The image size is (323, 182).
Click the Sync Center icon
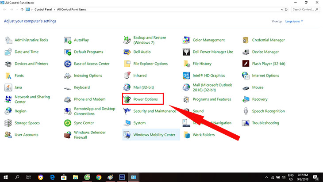click(x=68, y=123)
